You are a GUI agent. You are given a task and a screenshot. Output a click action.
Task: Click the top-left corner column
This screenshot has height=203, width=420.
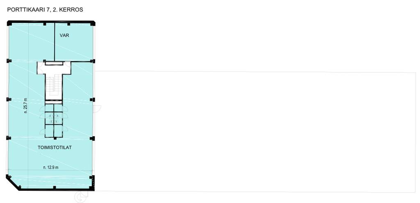[9, 23]
